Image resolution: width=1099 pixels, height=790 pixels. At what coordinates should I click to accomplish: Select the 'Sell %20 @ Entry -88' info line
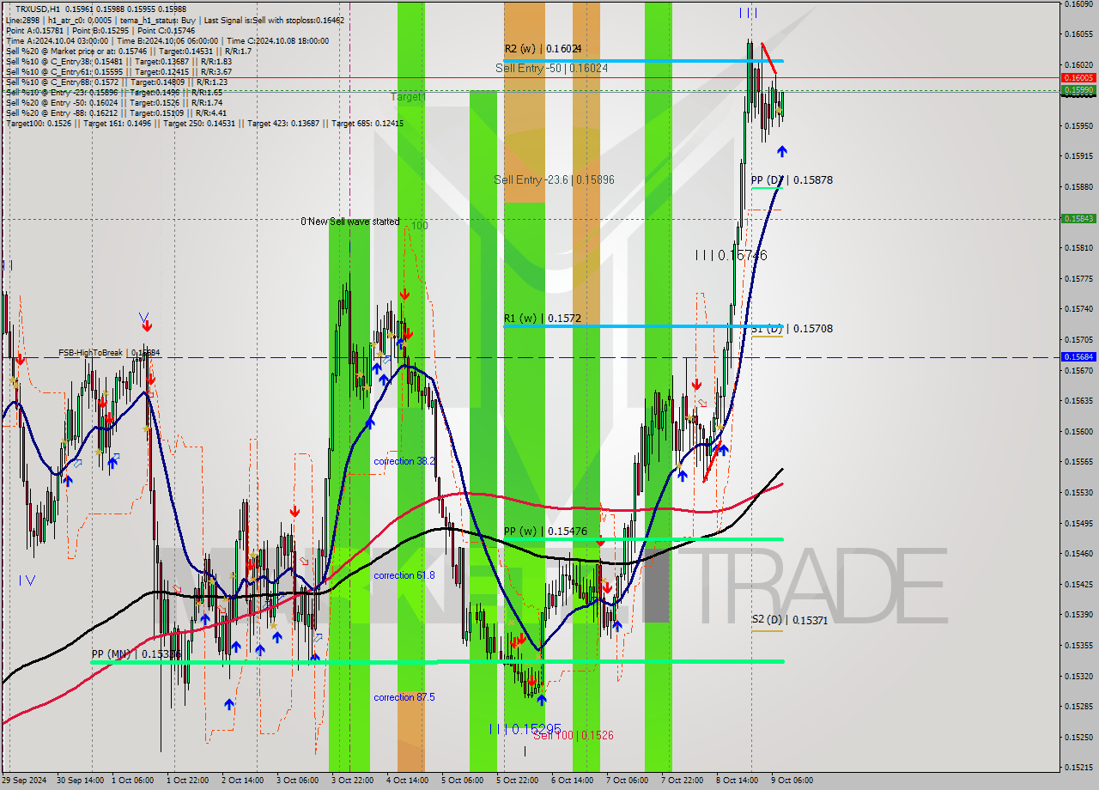point(116,112)
